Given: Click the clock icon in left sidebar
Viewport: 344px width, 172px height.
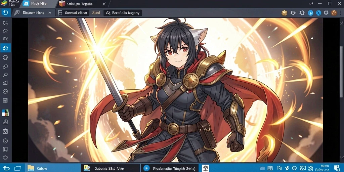Looking at the screenshot, I should click(5, 141).
